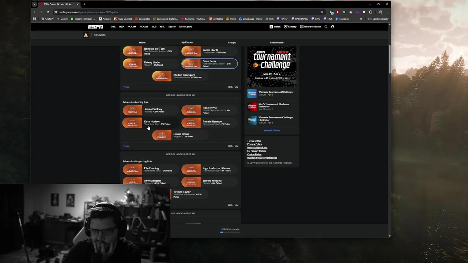Open the Manage Privacy Preferences link

[x=262, y=158]
